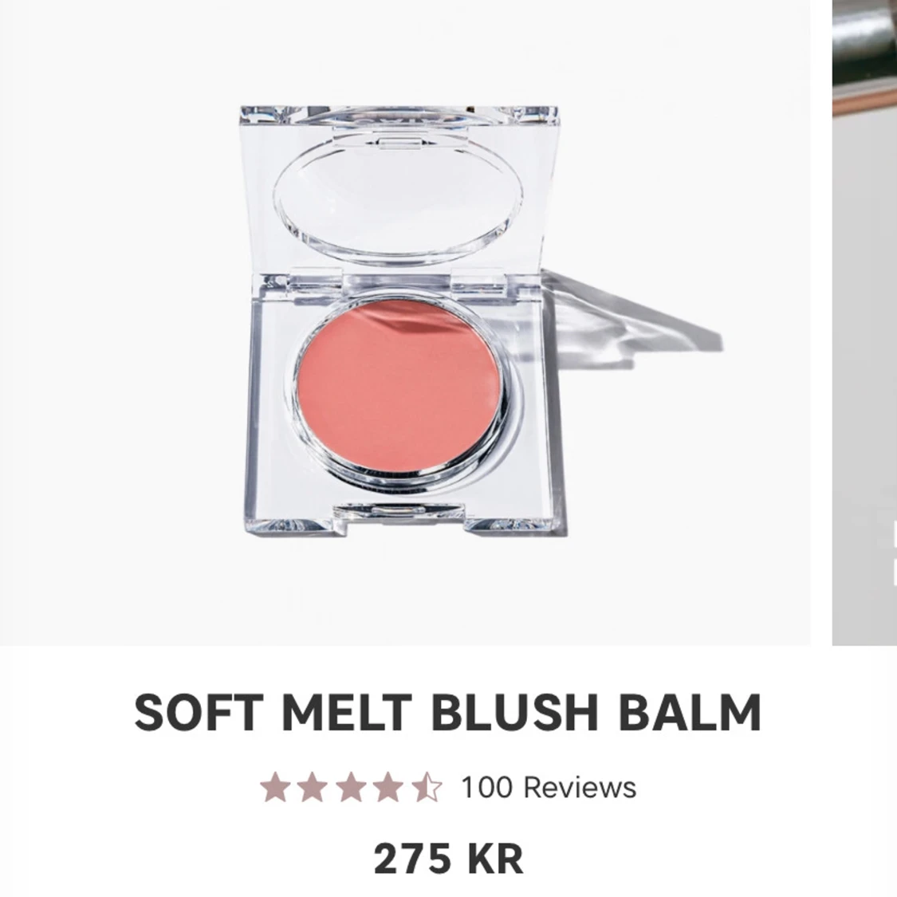Click the third rating star
The width and height of the screenshot is (897, 897).
tap(351, 787)
